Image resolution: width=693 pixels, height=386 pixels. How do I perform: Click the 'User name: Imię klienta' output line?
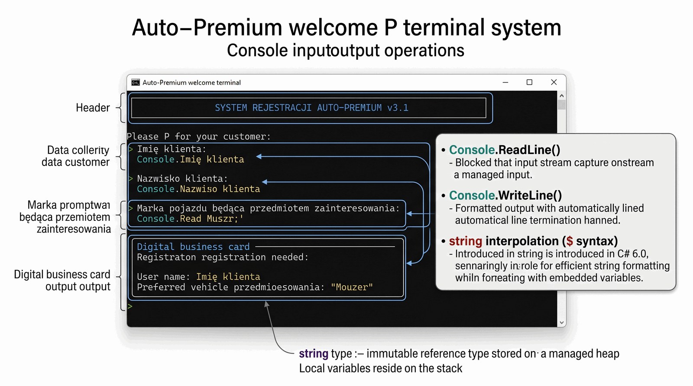click(198, 277)
